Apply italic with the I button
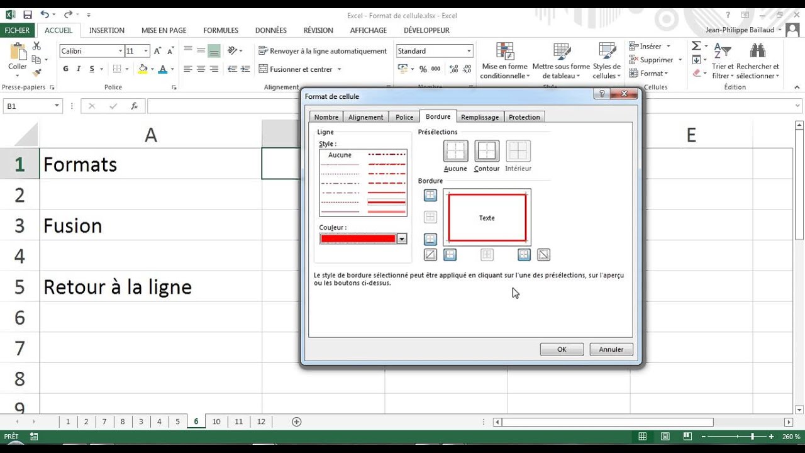The image size is (805, 453). tap(79, 69)
